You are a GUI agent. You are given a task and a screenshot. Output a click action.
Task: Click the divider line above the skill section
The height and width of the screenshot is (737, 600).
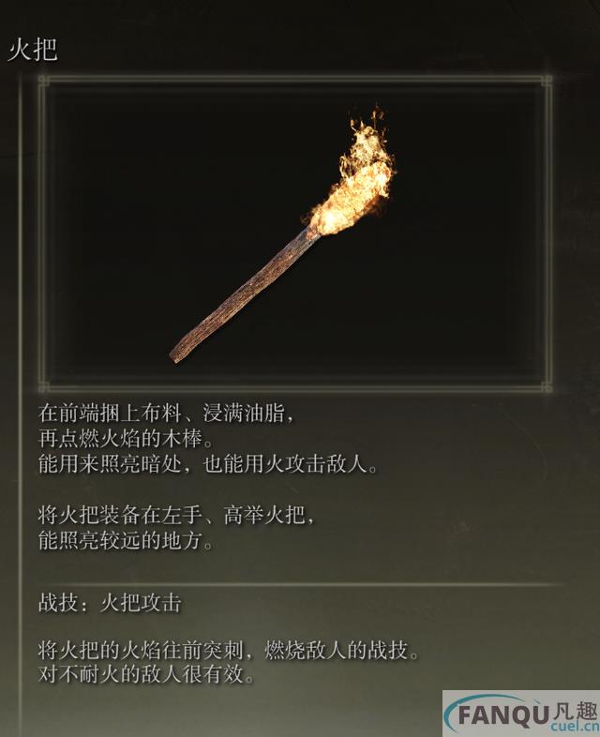(301, 584)
